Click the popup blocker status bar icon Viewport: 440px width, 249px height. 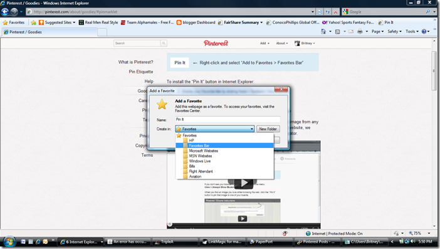click(x=285, y=233)
